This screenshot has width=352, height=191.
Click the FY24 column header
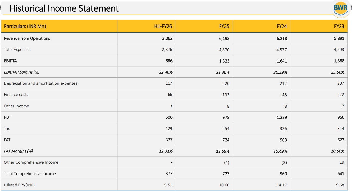click(x=281, y=26)
